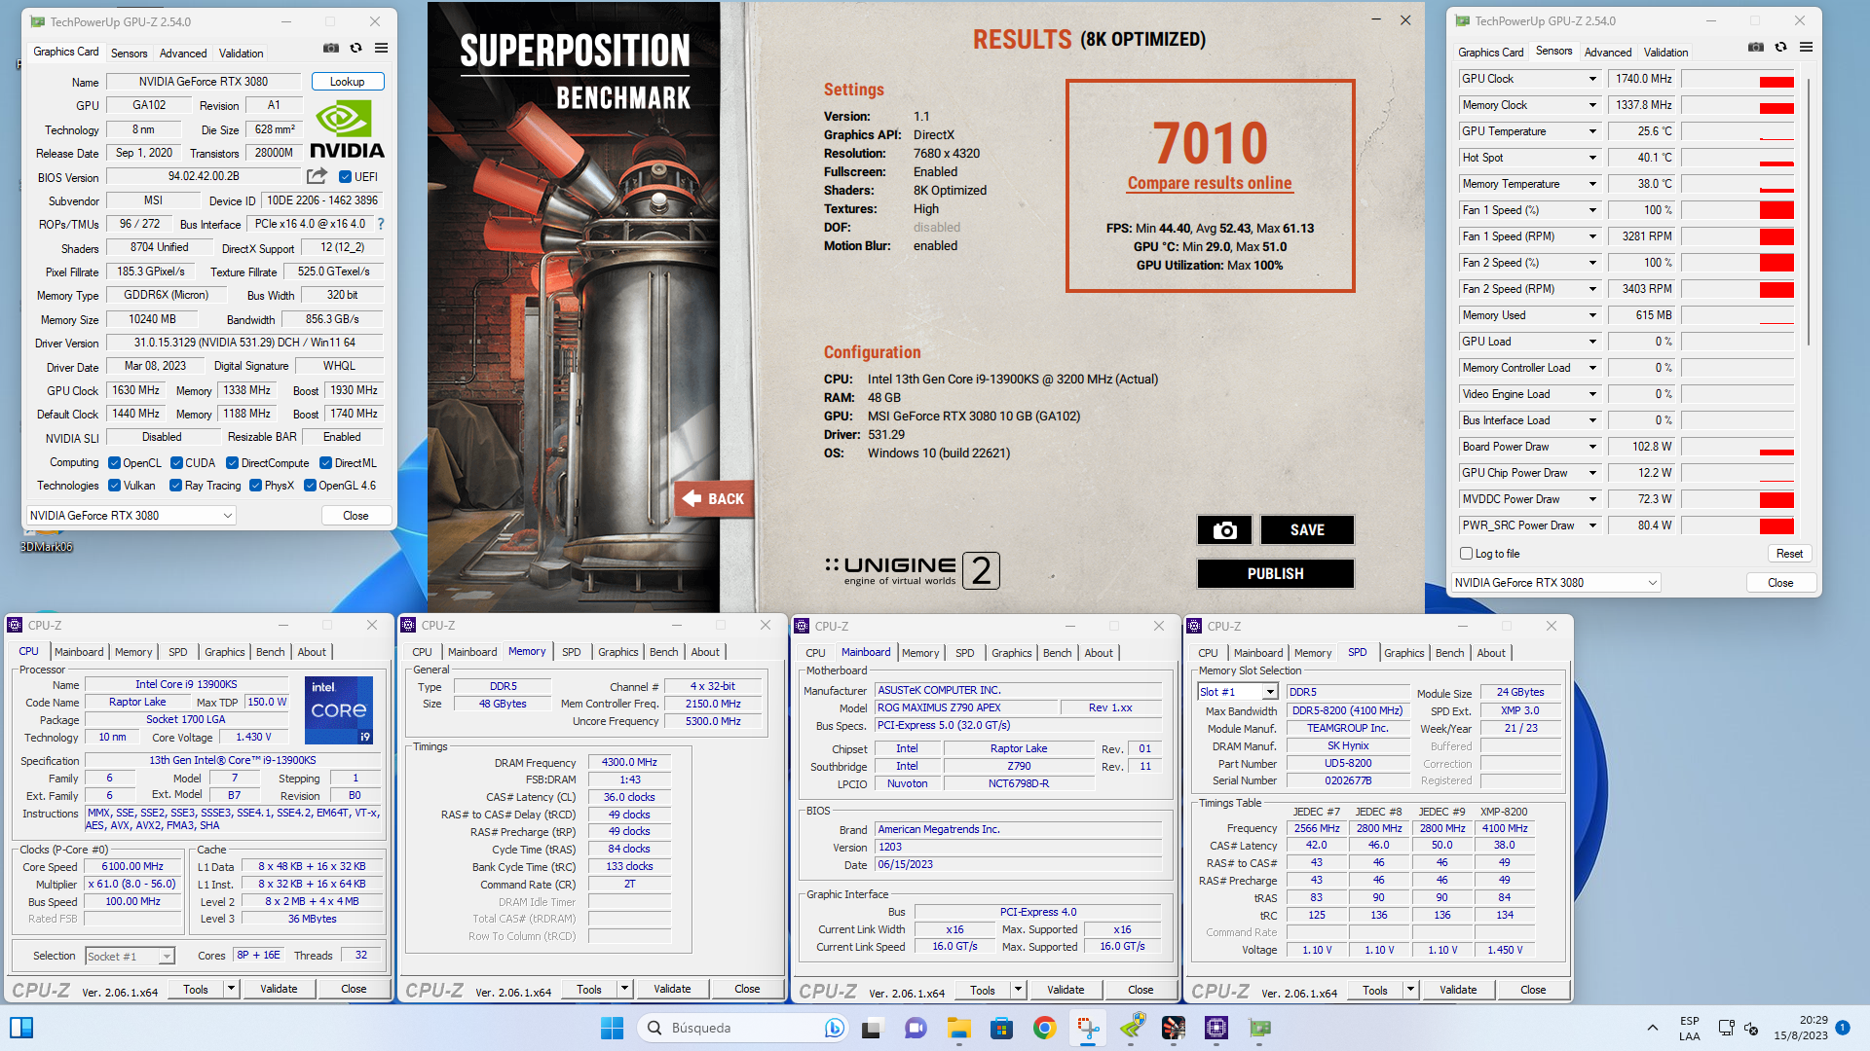This screenshot has width=1870, height=1051.
Task: Click the Tools dropdown arrow in first CPU-Z
Action: 232,989
